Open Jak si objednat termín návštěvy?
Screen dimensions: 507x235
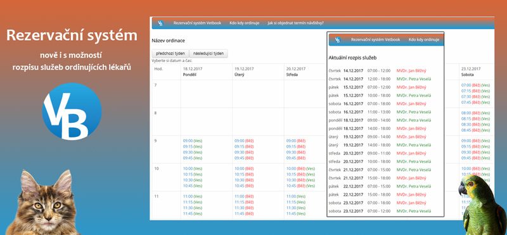[295, 23]
